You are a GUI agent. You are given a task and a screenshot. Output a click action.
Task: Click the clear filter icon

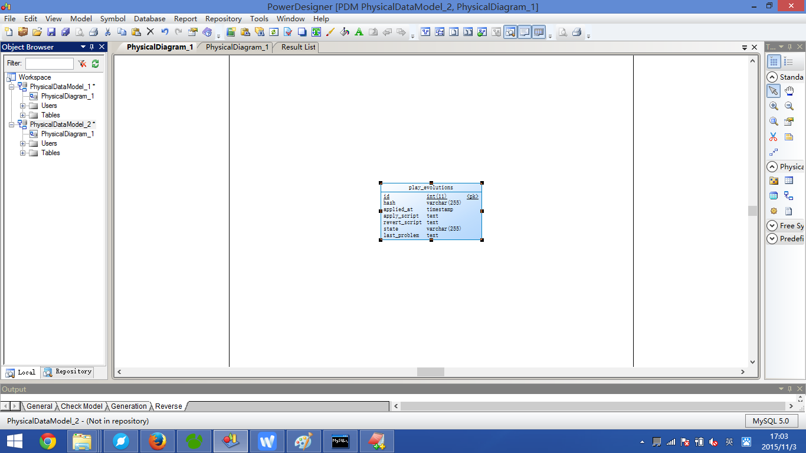pyautogui.click(x=82, y=63)
